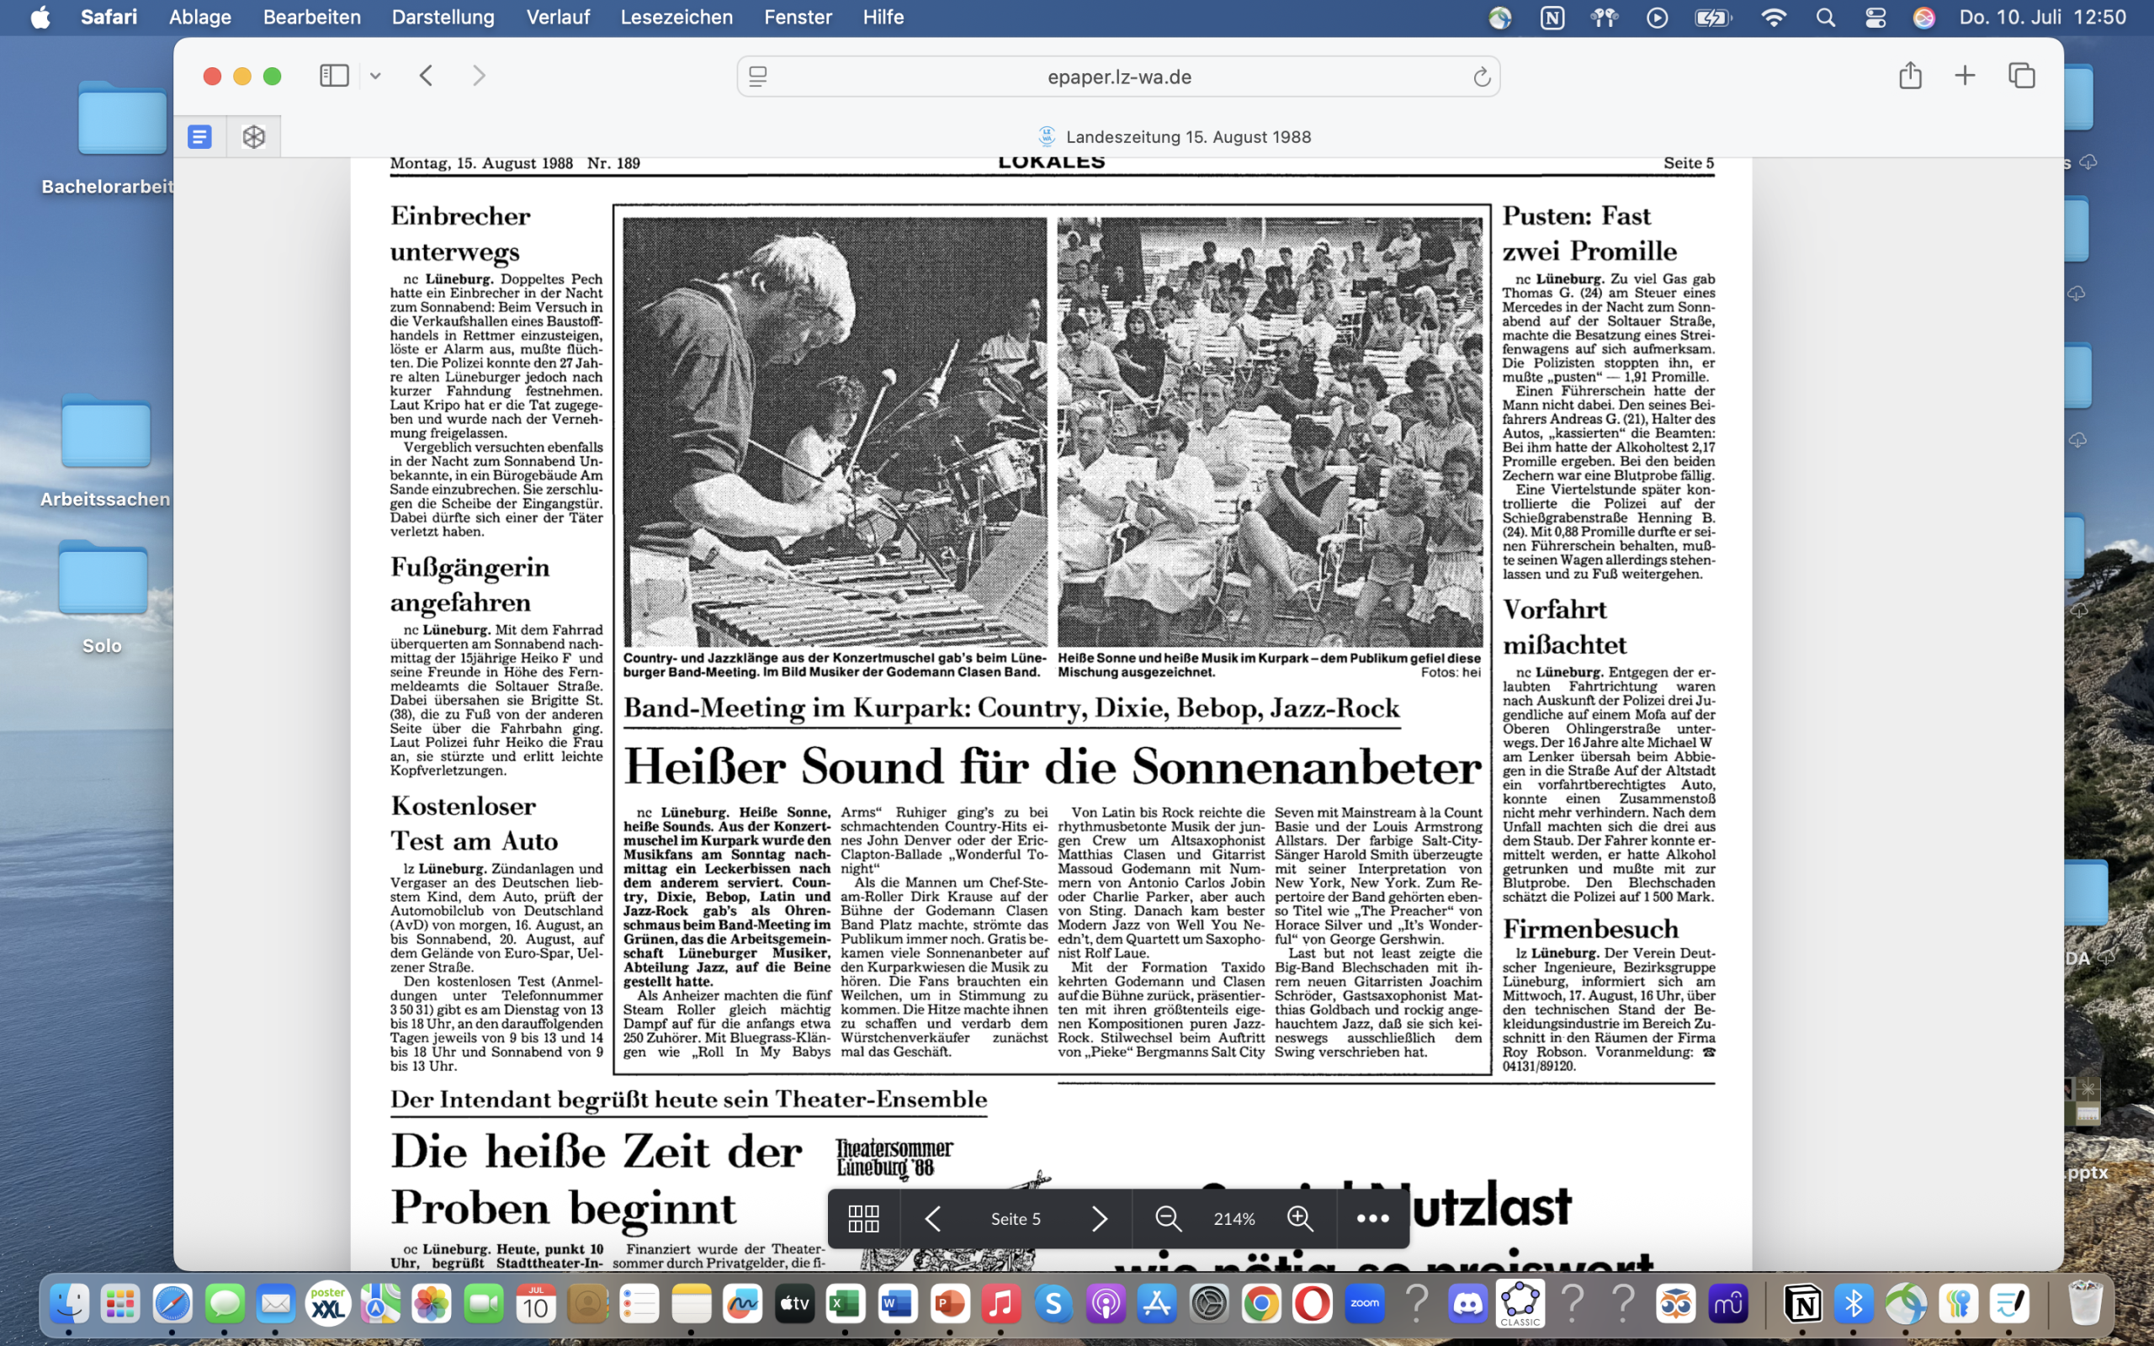Reload the epaper.lz-wa.de page
This screenshot has width=2154, height=1346.
click(x=1481, y=77)
